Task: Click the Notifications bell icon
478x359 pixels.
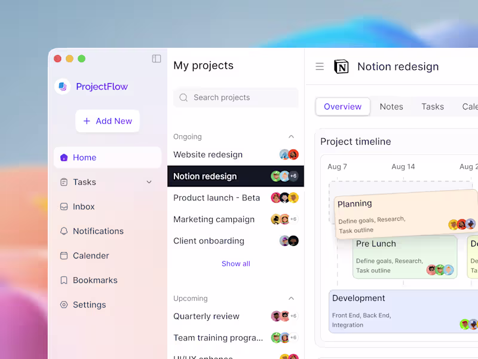Action: tap(64, 231)
